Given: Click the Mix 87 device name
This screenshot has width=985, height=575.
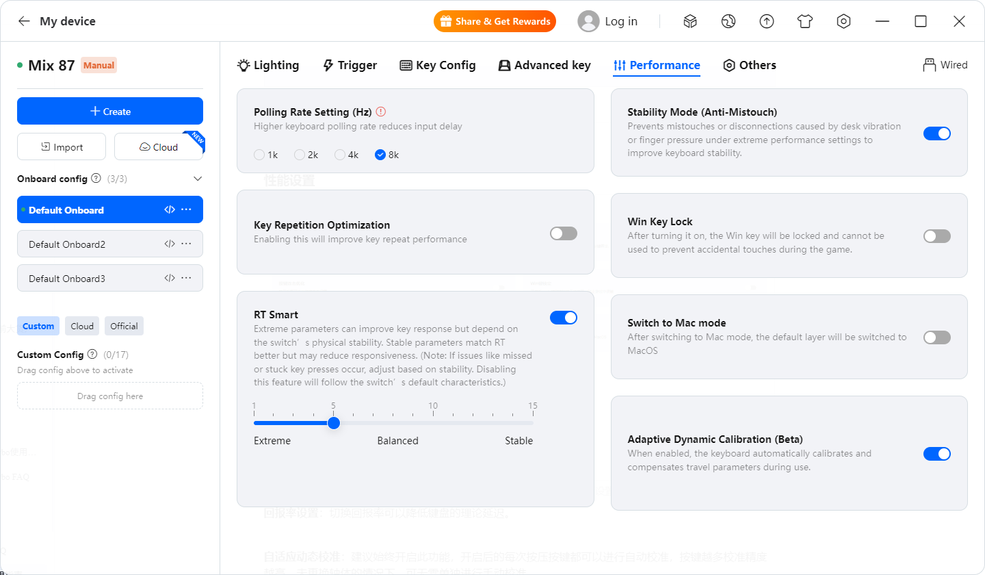Looking at the screenshot, I should coord(51,66).
